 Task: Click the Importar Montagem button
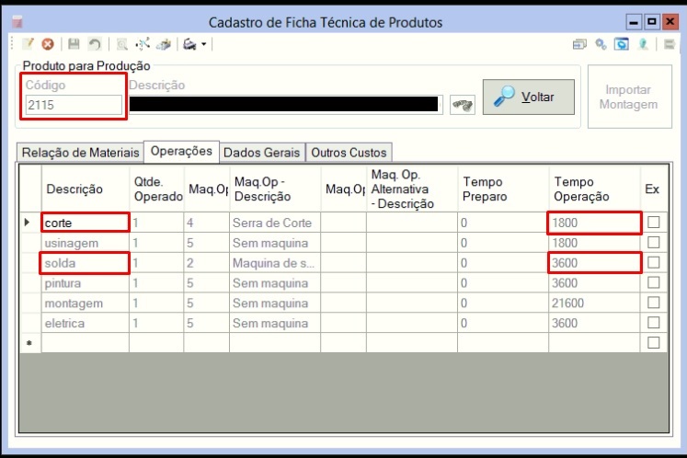(x=630, y=97)
